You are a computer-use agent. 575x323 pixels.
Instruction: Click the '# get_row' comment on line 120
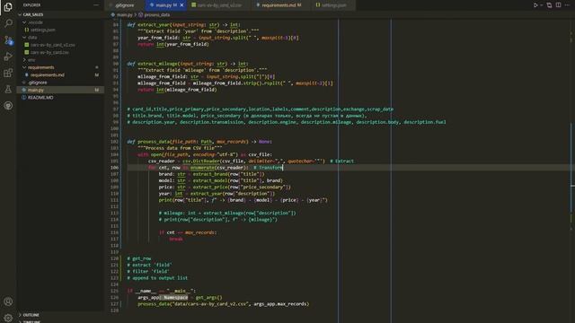point(139,258)
